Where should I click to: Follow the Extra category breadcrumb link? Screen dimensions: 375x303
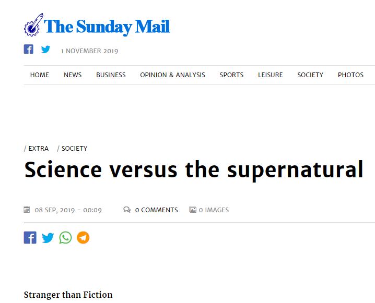pos(38,149)
